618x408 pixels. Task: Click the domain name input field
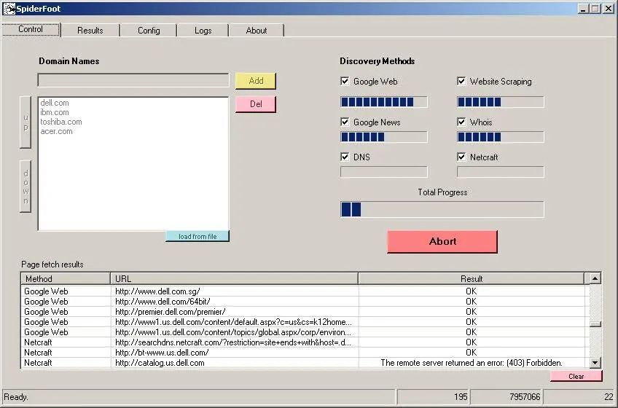(x=133, y=81)
